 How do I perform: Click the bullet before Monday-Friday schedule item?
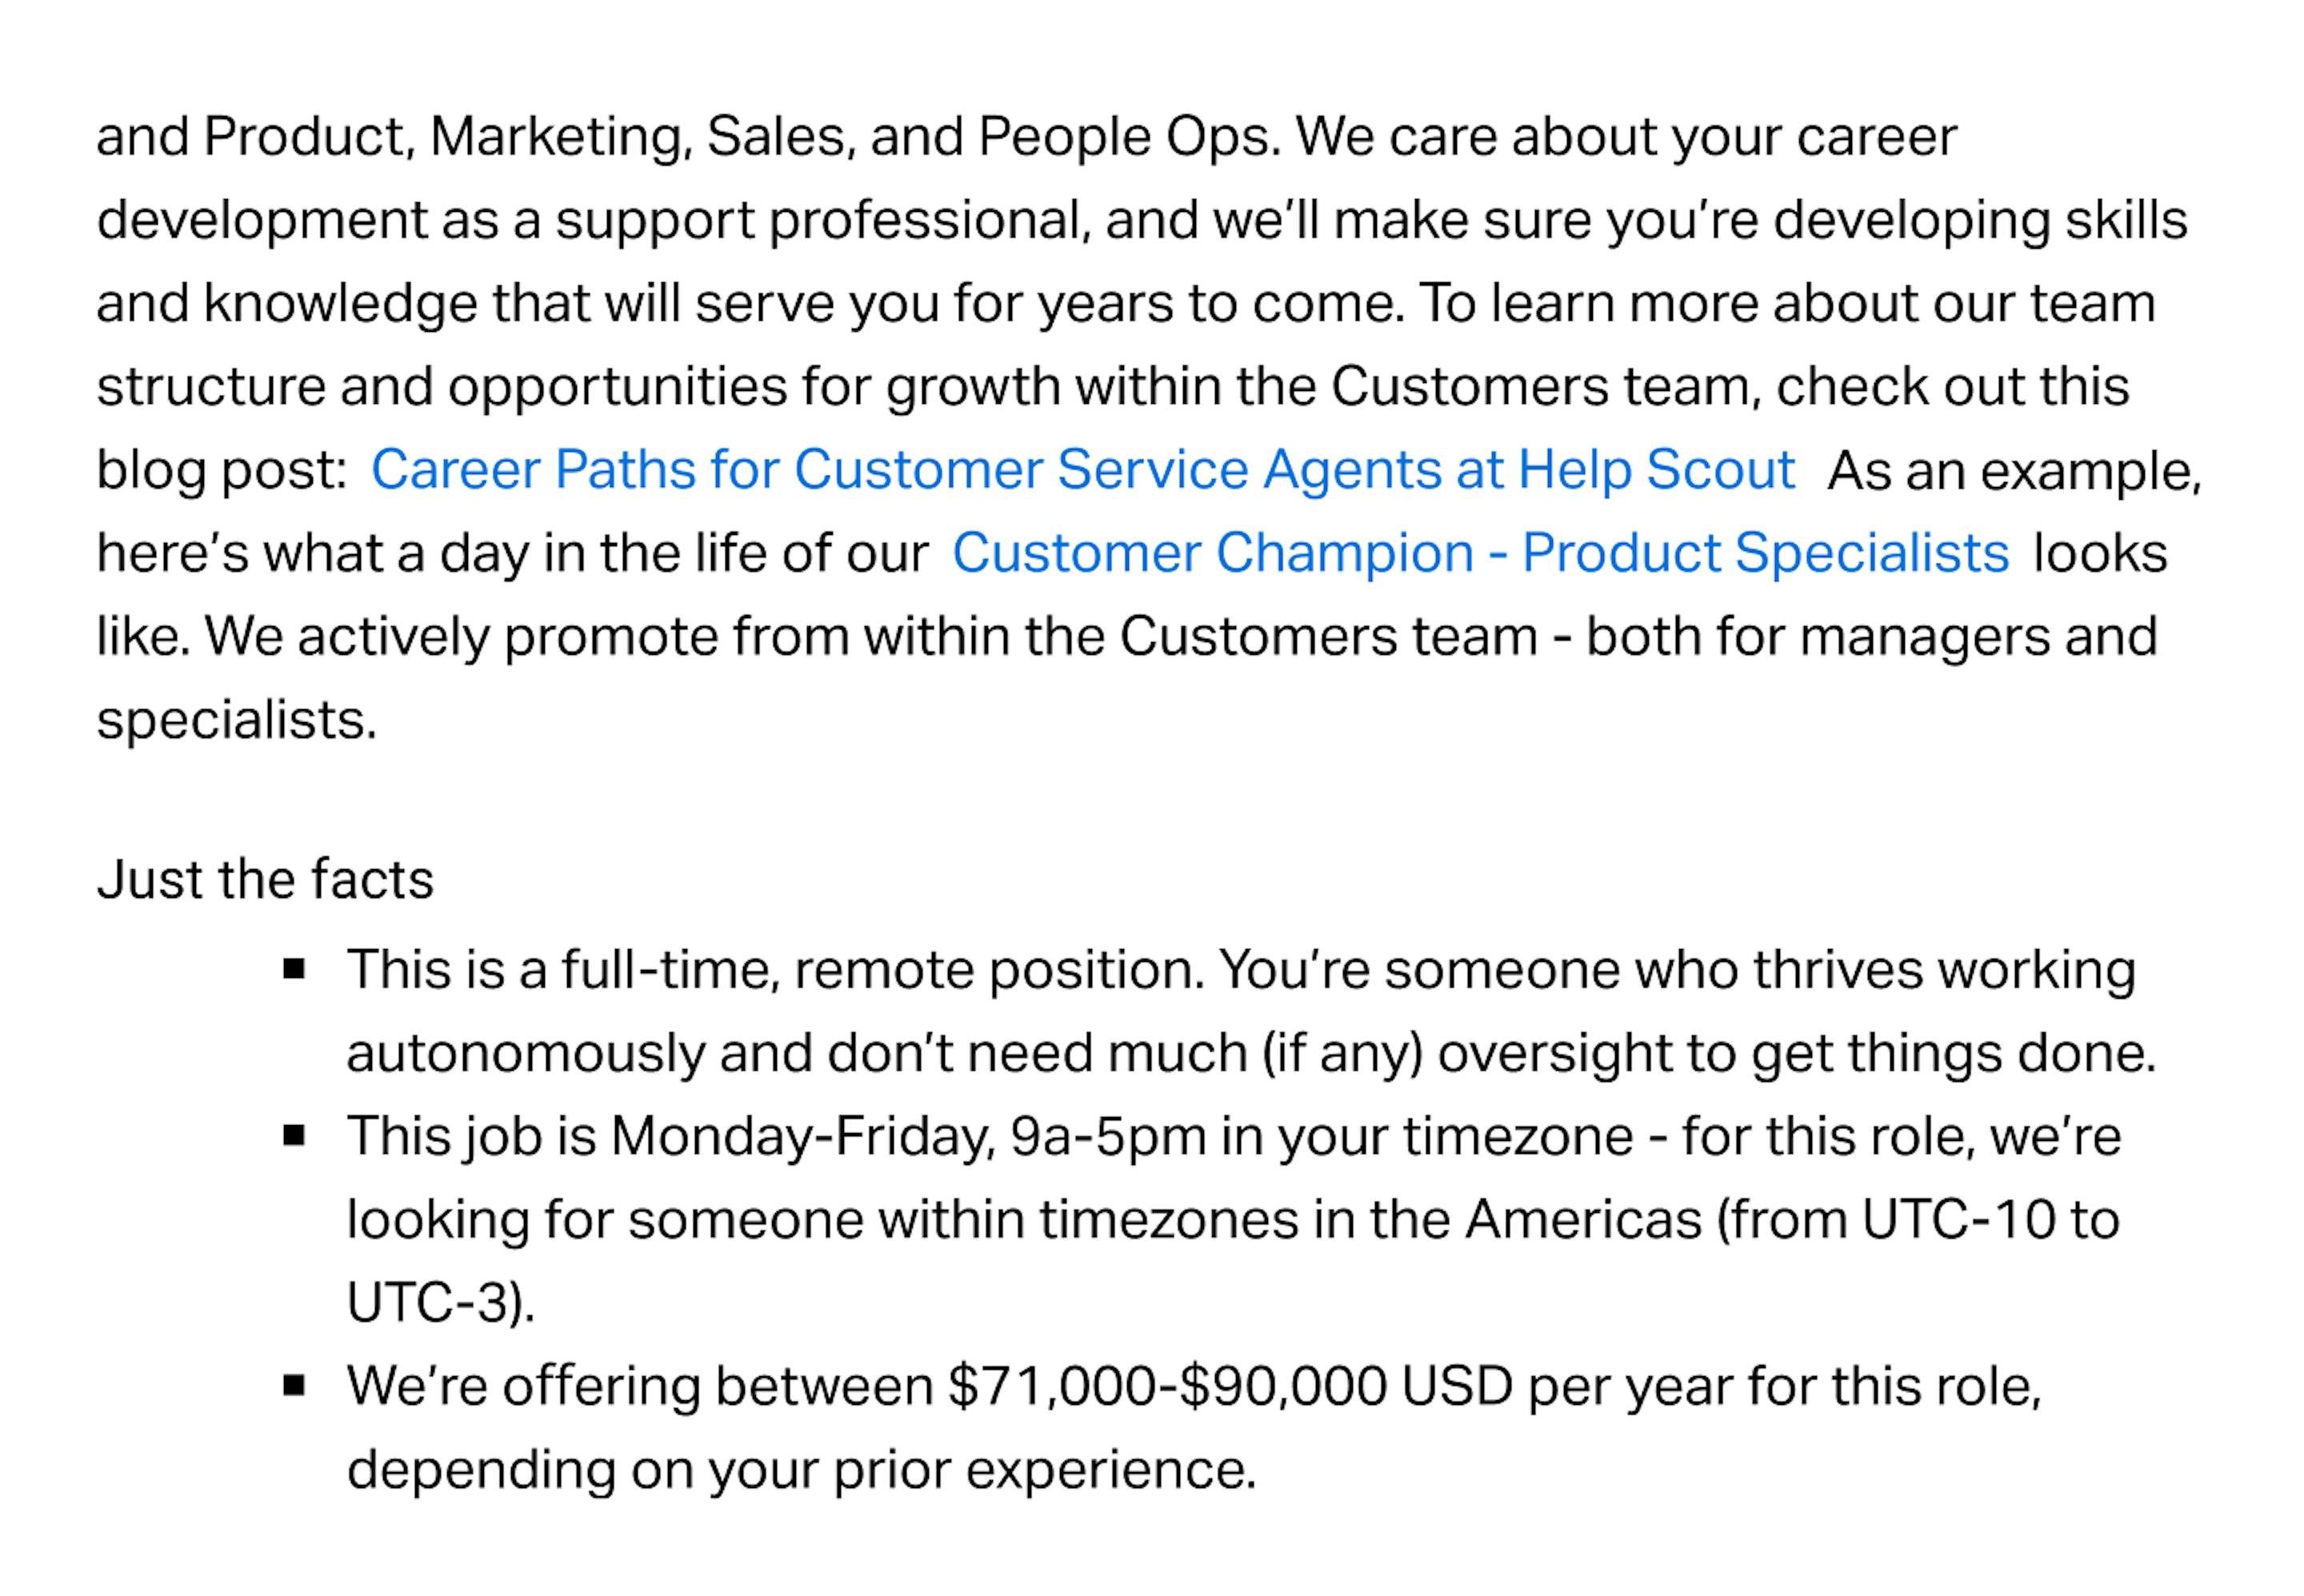click(294, 1136)
